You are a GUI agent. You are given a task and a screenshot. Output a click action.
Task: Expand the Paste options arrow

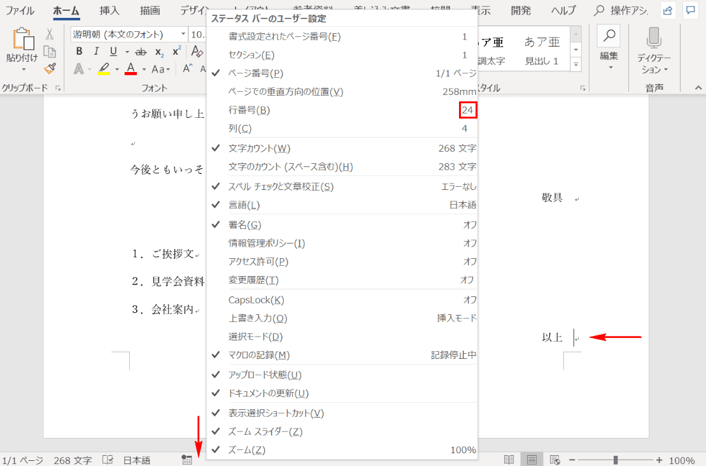(x=23, y=69)
